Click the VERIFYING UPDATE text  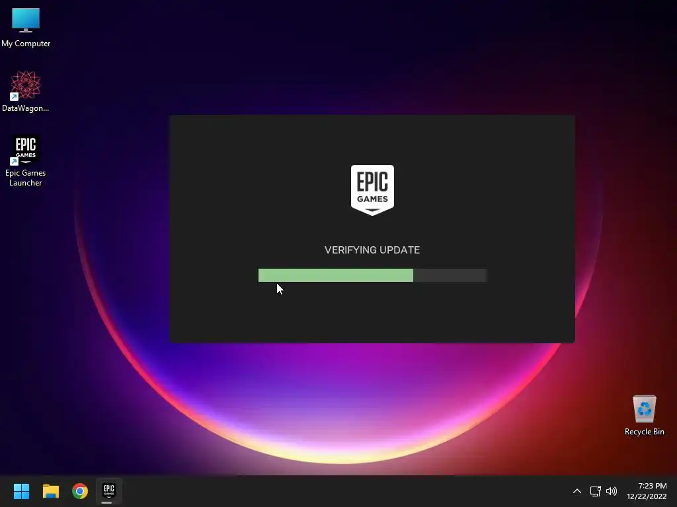(x=372, y=250)
